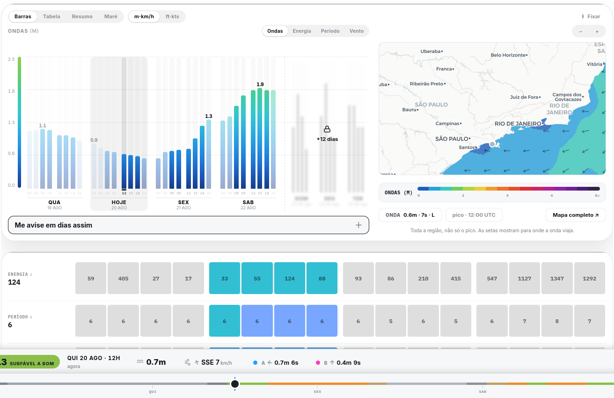Switch chart to Período metric

tap(330, 31)
